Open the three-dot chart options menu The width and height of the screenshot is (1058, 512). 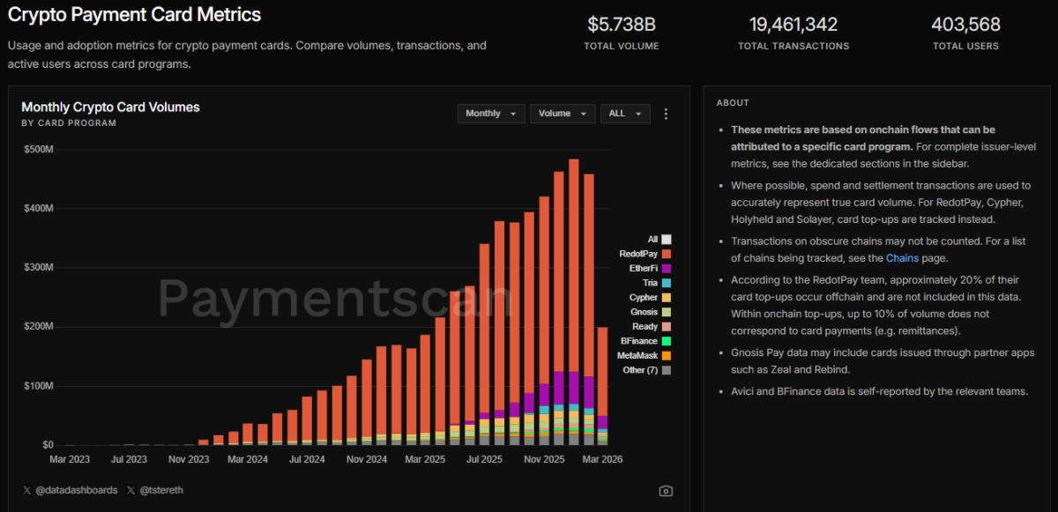pyautogui.click(x=666, y=114)
